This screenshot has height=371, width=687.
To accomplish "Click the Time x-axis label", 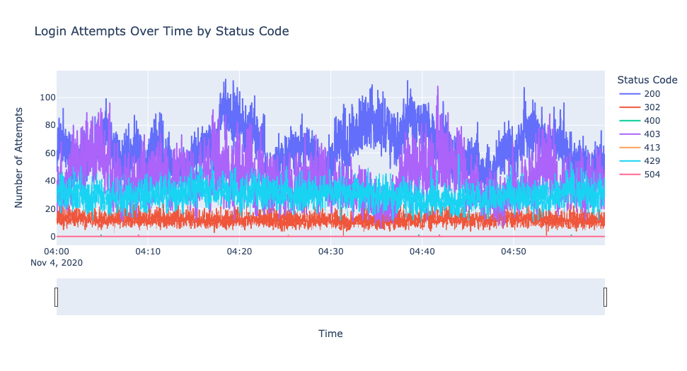I will [330, 334].
